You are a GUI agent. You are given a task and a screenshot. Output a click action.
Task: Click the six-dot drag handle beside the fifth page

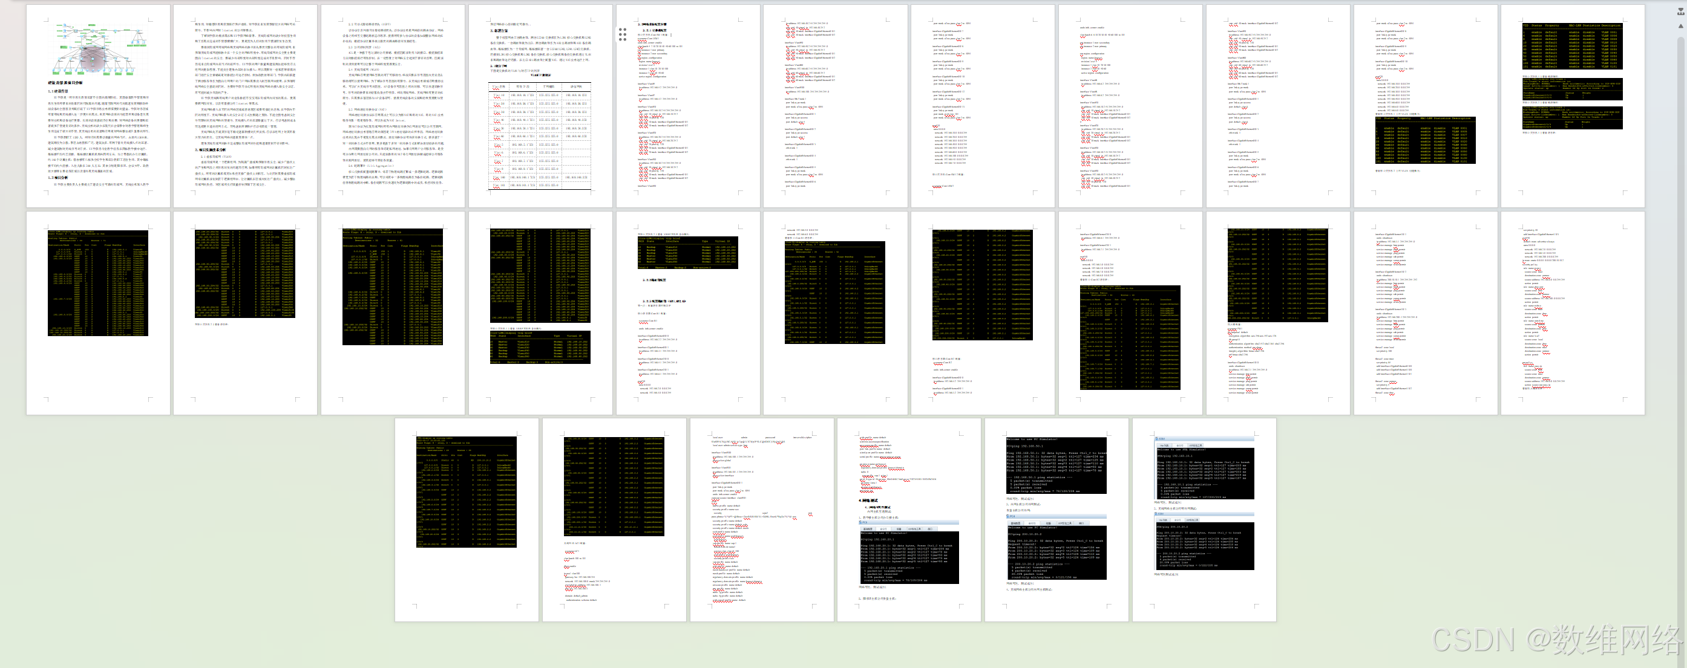click(622, 34)
